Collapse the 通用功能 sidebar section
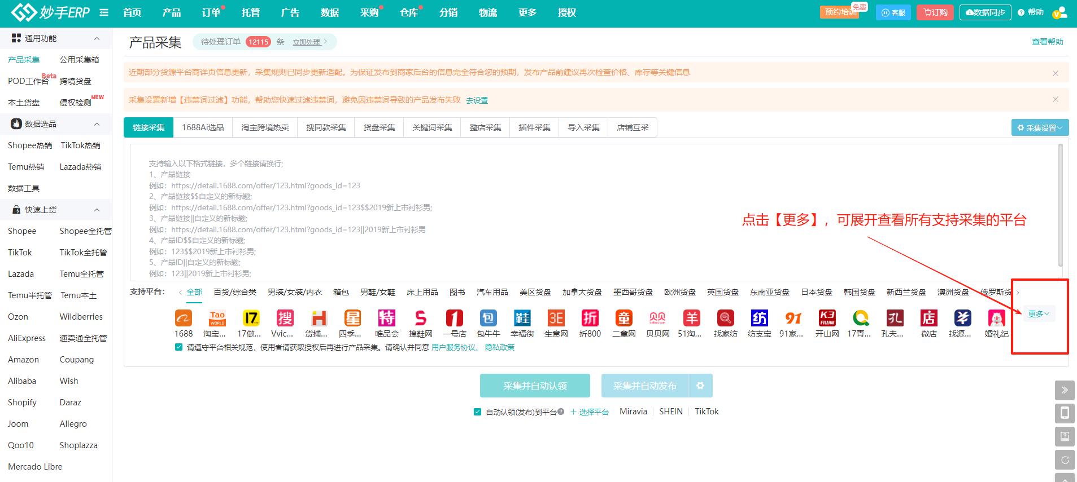This screenshot has width=1077, height=482. click(97, 38)
